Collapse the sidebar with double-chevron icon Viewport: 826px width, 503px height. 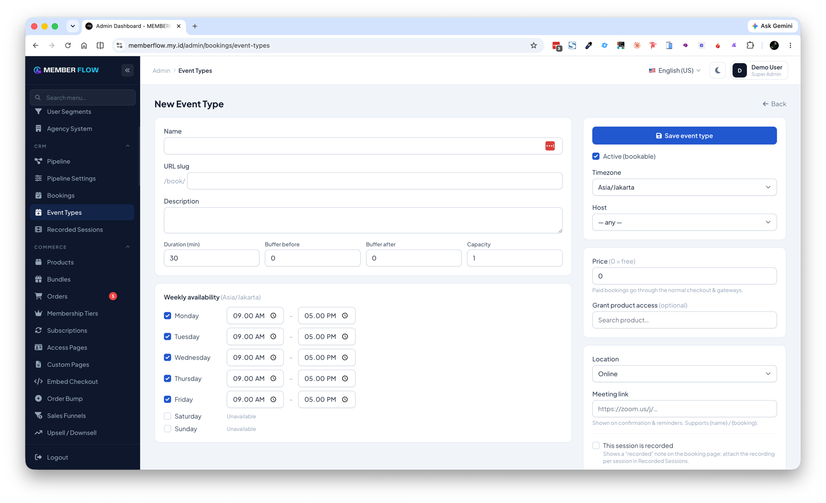pyautogui.click(x=127, y=70)
